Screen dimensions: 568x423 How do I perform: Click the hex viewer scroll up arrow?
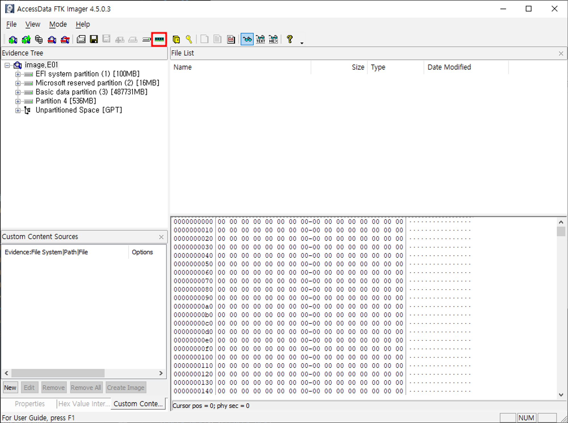click(x=561, y=222)
